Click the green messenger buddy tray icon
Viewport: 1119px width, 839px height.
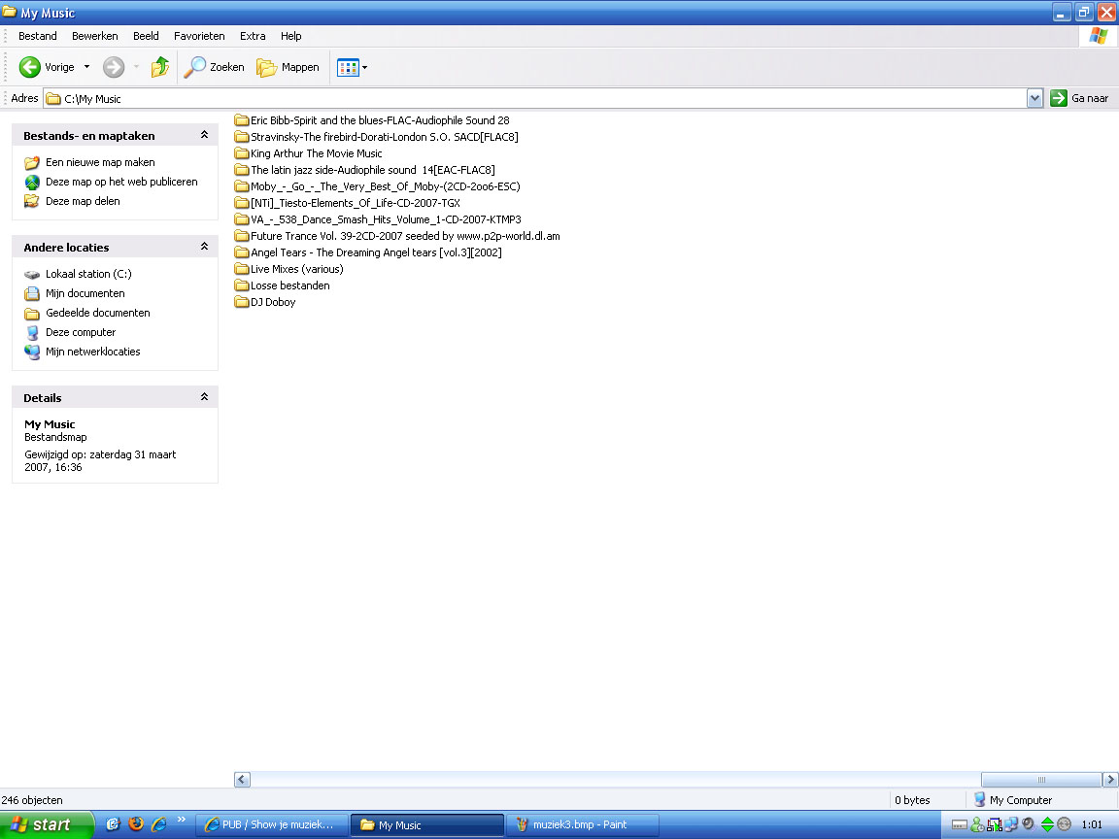pyautogui.click(x=978, y=824)
